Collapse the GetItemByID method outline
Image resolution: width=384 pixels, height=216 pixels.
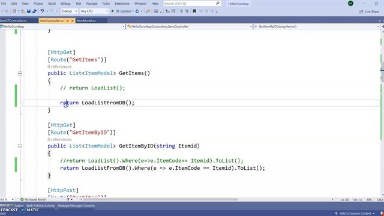point(20,146)
